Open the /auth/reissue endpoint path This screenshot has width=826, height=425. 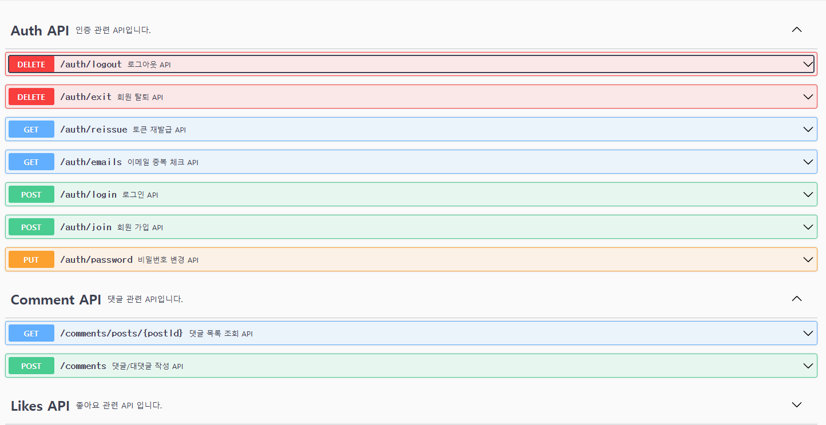[x=94, y=130]
